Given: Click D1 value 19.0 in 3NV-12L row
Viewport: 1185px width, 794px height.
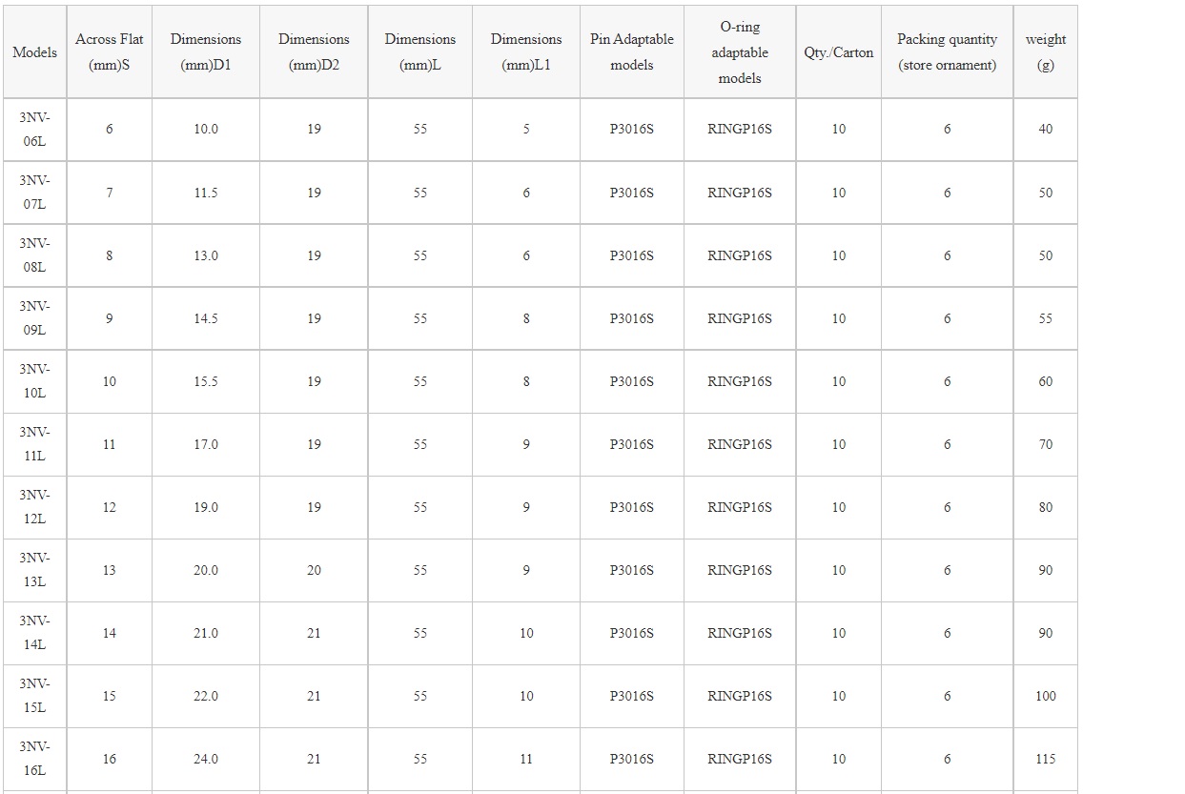Looking at the screenshot, I should click(206, 507).
